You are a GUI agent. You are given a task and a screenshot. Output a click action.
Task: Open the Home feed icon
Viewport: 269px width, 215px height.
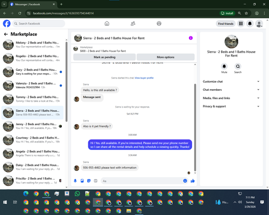(107, 24)
